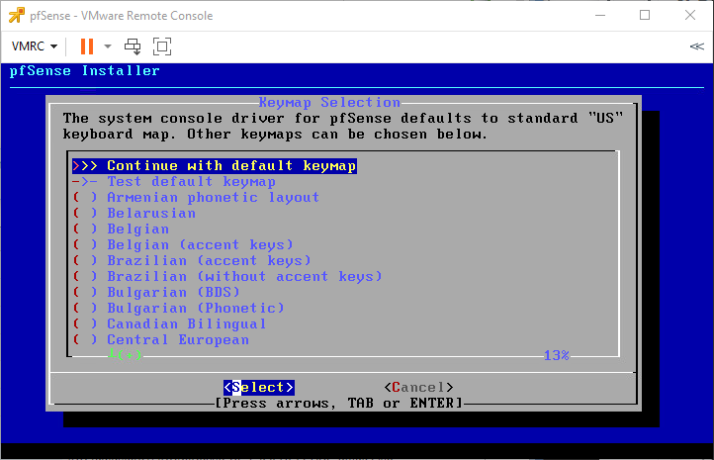Select the Belarusian keymap radio option
This screenshot has width=714, height=460.
click(134, 213)
